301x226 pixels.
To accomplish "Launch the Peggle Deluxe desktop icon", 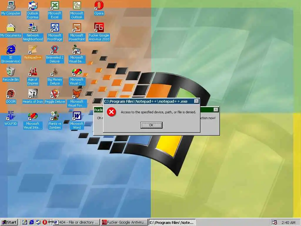I will tap(55, 97).
